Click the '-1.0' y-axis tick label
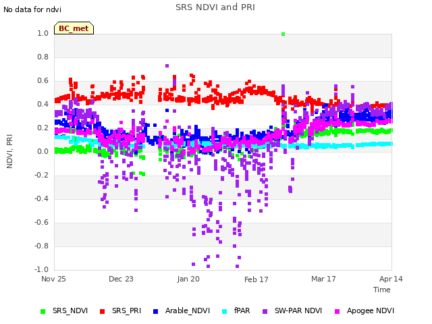The height and width of the screenshot is (324, 432). coord(41,269)
